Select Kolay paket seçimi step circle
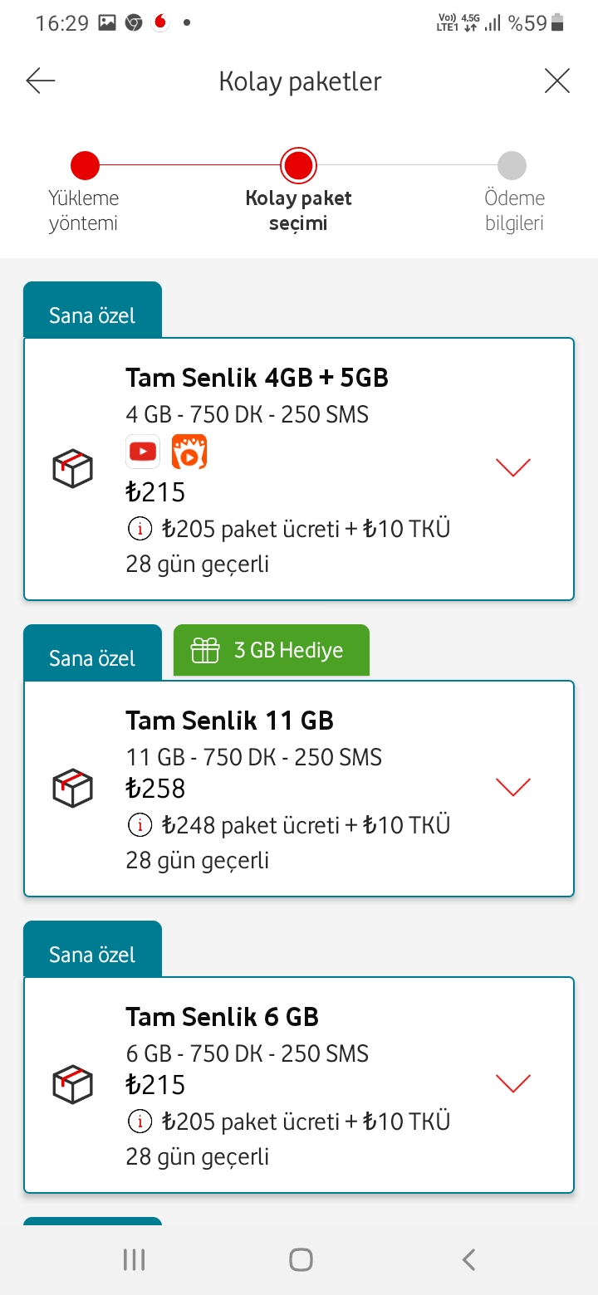The width and height of the screenshot is (598, 1295). [298, 165]
